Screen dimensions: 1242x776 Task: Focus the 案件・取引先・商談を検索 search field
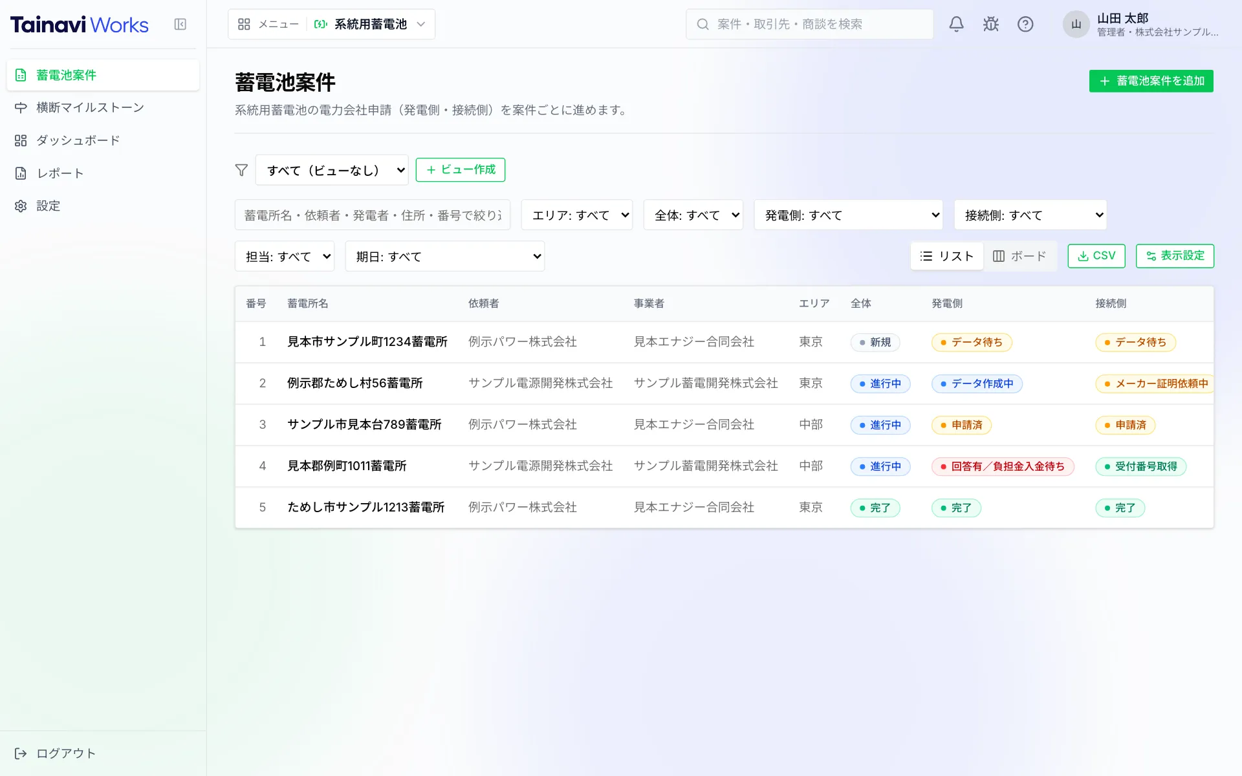click(x=810, y=25)
